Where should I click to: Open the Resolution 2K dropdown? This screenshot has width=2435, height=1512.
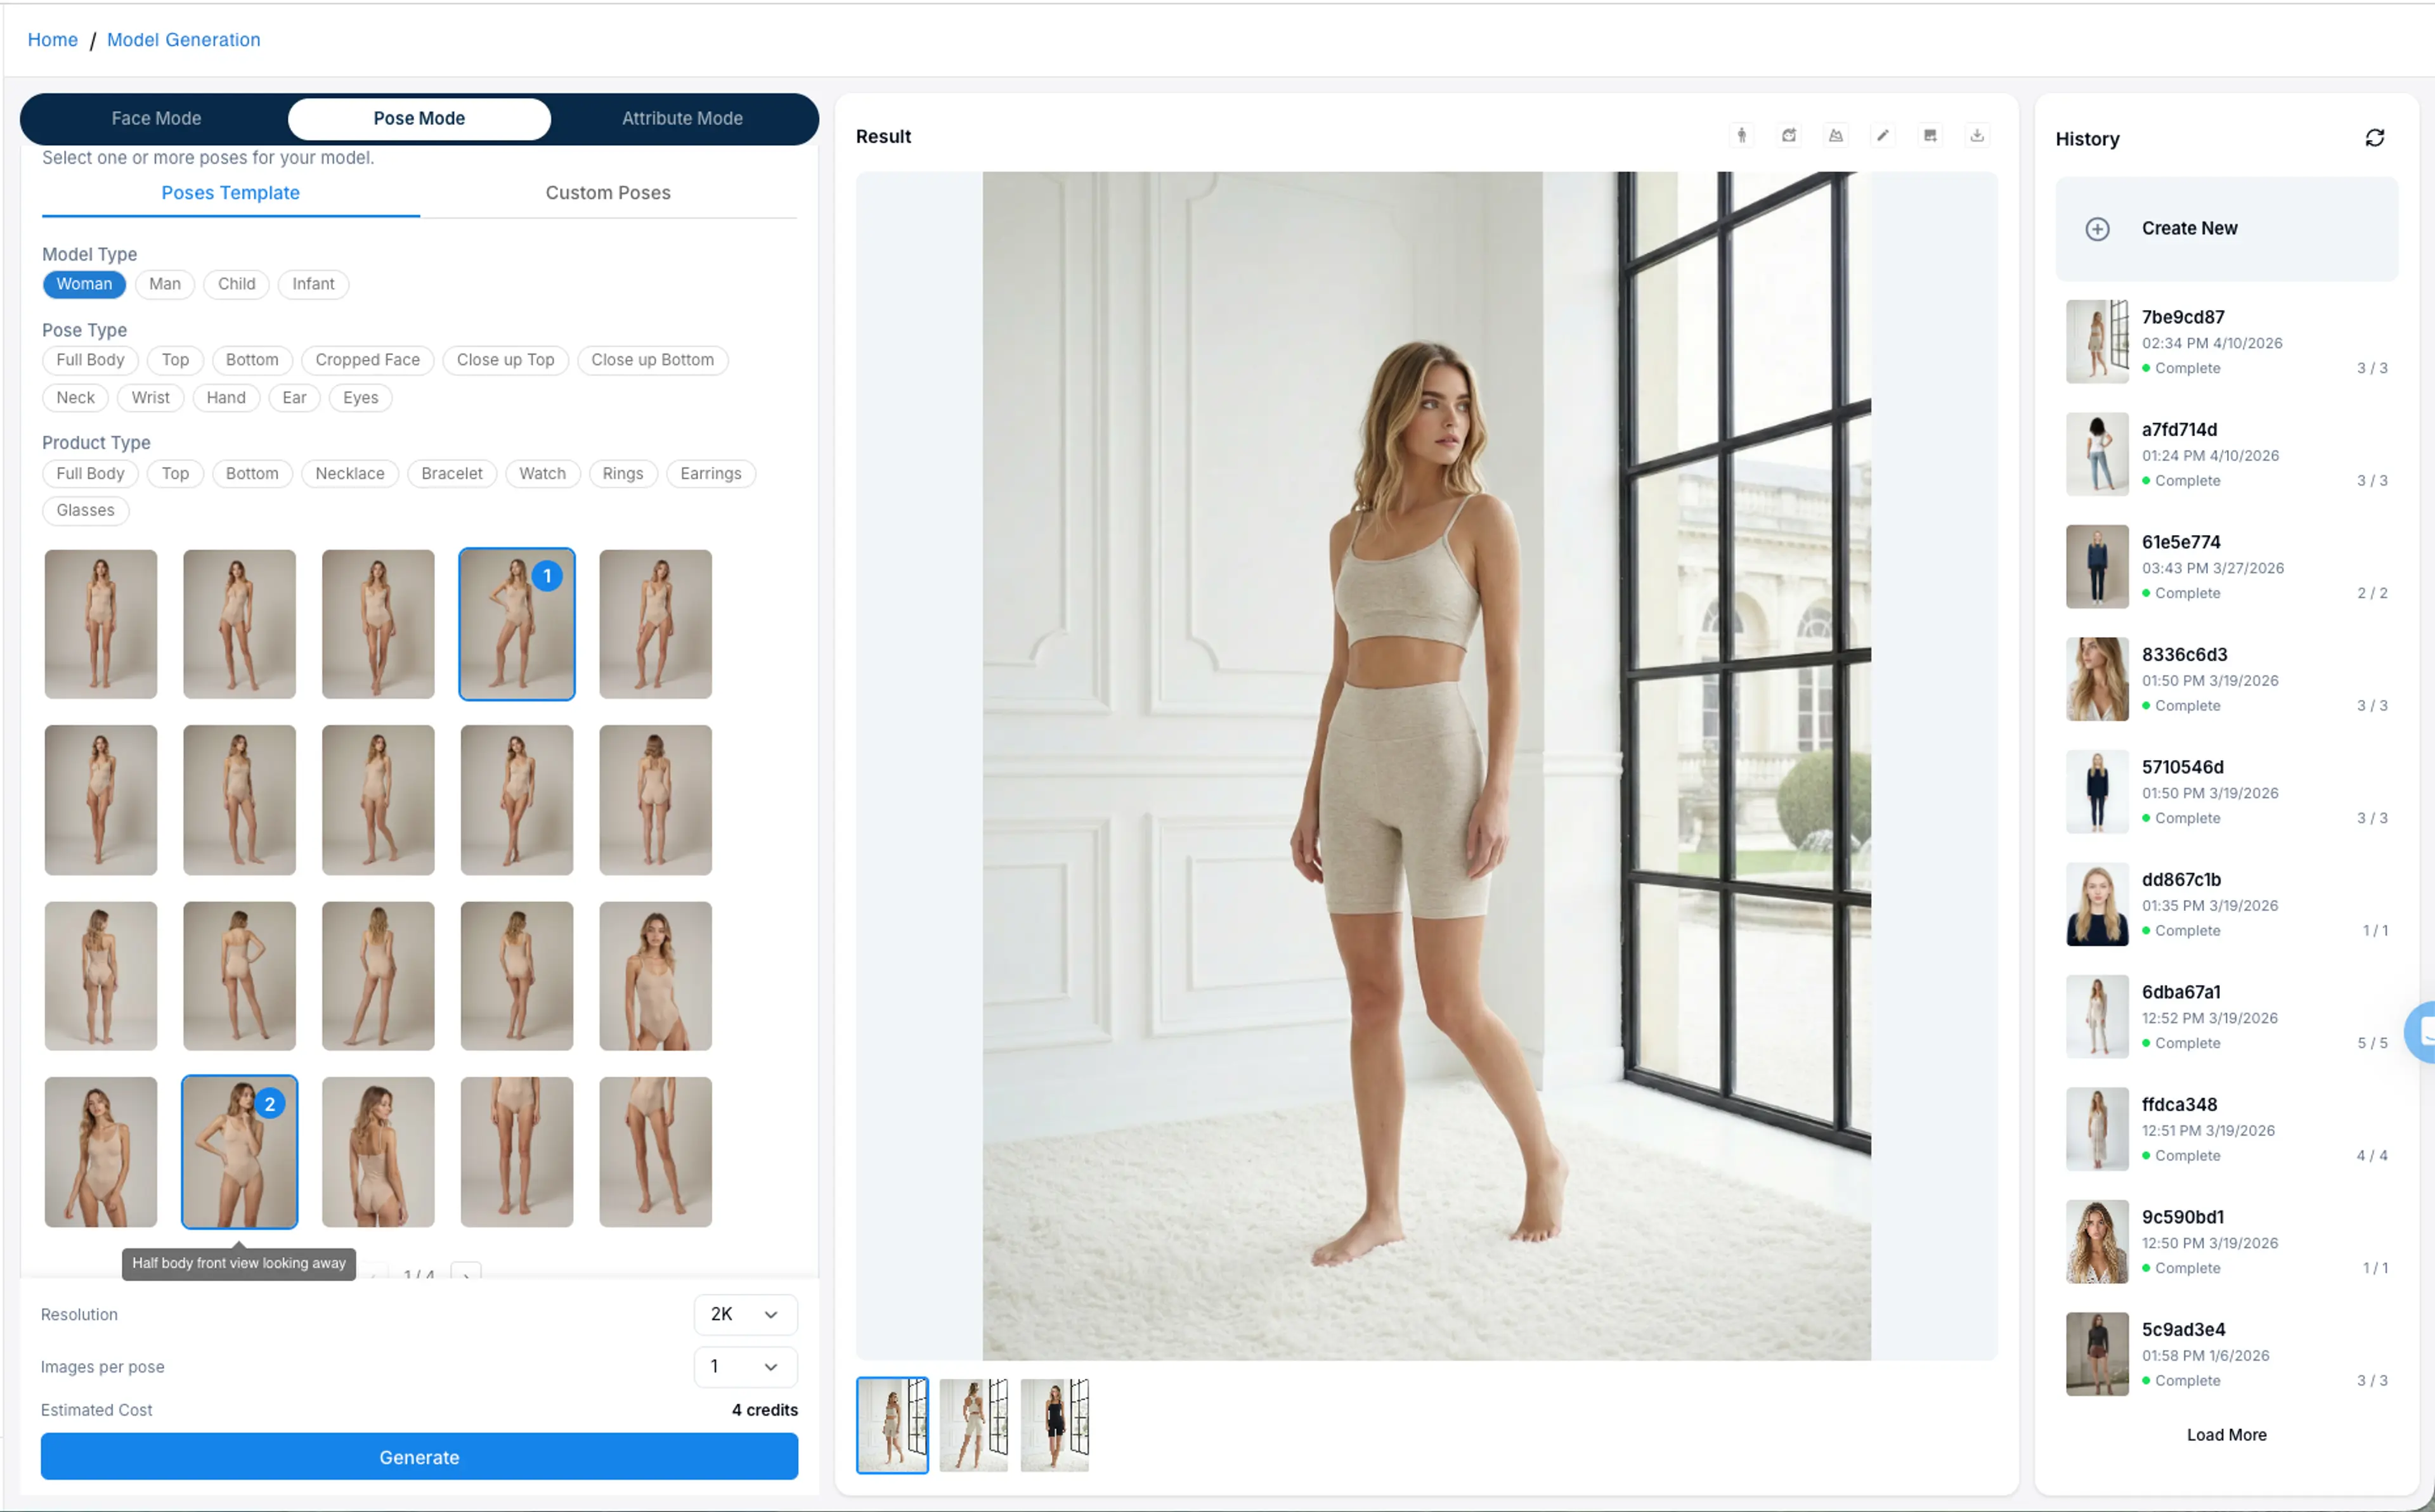[745, 1314]
